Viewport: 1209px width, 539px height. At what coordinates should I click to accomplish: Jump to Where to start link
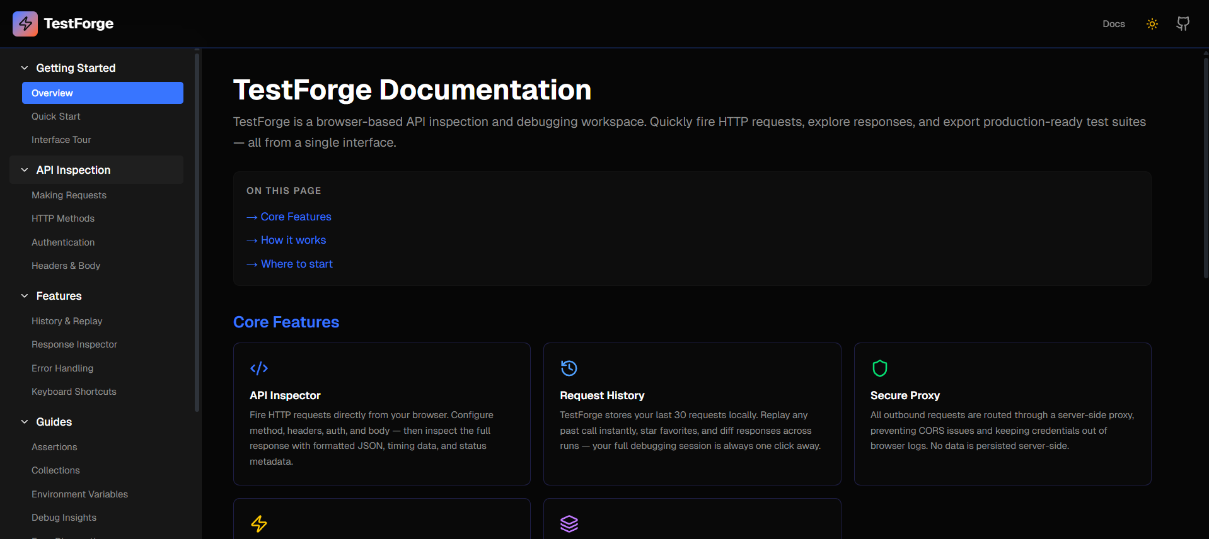(x=289, y=264)
